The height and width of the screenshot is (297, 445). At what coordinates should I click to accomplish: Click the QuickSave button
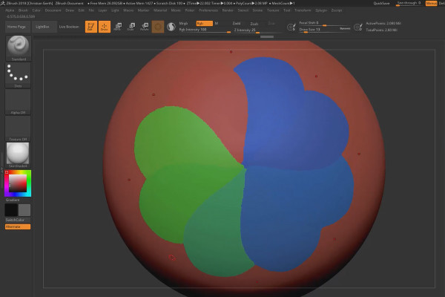[x=381, y=4]
